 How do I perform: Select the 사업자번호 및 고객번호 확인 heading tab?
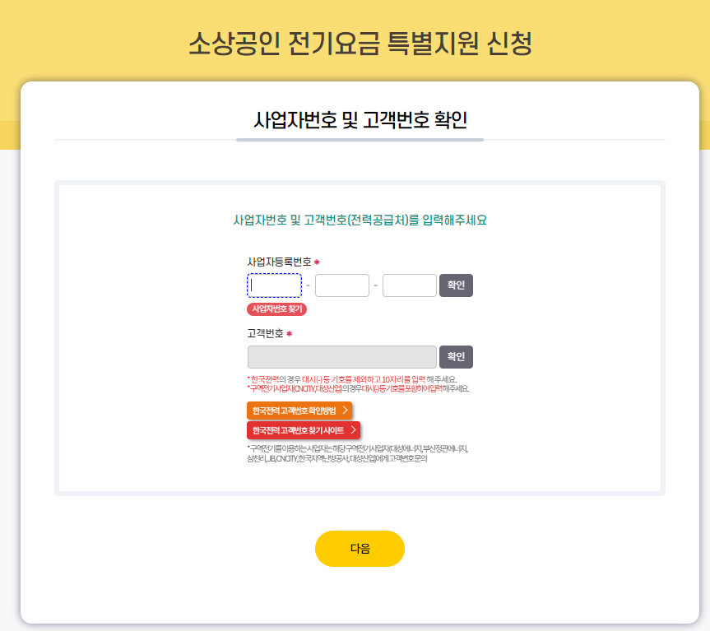pos(360,120)
